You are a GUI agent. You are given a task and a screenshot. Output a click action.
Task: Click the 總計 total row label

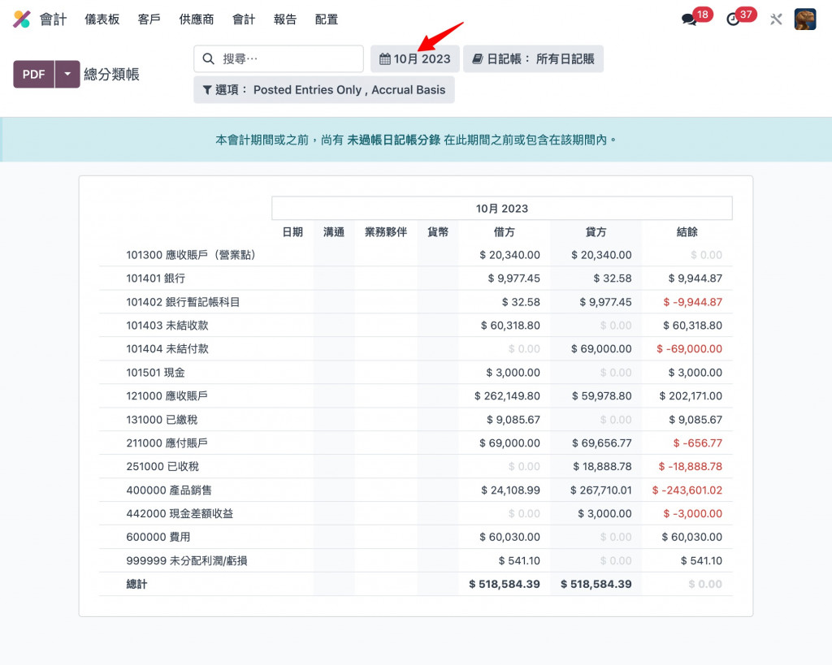point(136,585)
